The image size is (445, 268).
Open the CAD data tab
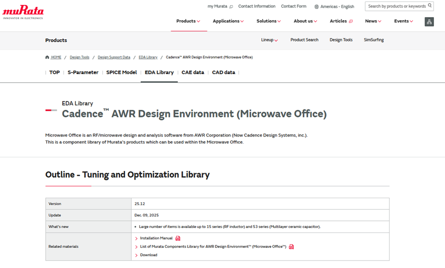coord(224,72)
